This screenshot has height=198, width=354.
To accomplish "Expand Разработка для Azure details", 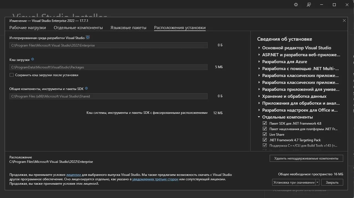I will 259,61.
